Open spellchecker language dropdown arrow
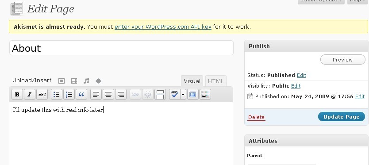369x165 pixels. click(x=183, y=94)
